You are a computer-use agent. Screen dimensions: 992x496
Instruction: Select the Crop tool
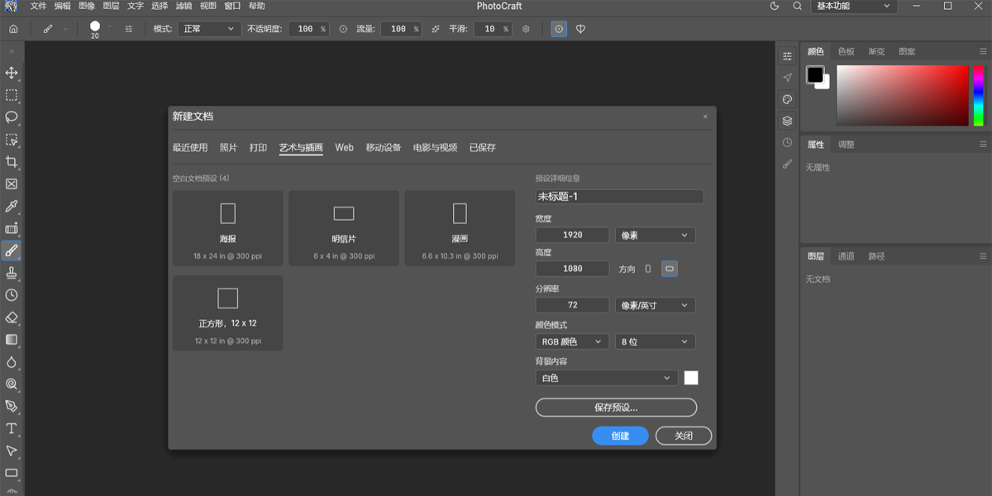pos(12,162)
